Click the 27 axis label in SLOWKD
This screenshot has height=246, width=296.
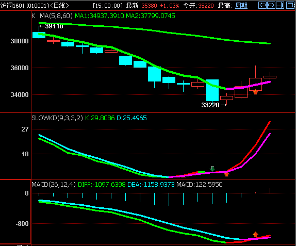(x=25, y=129)
